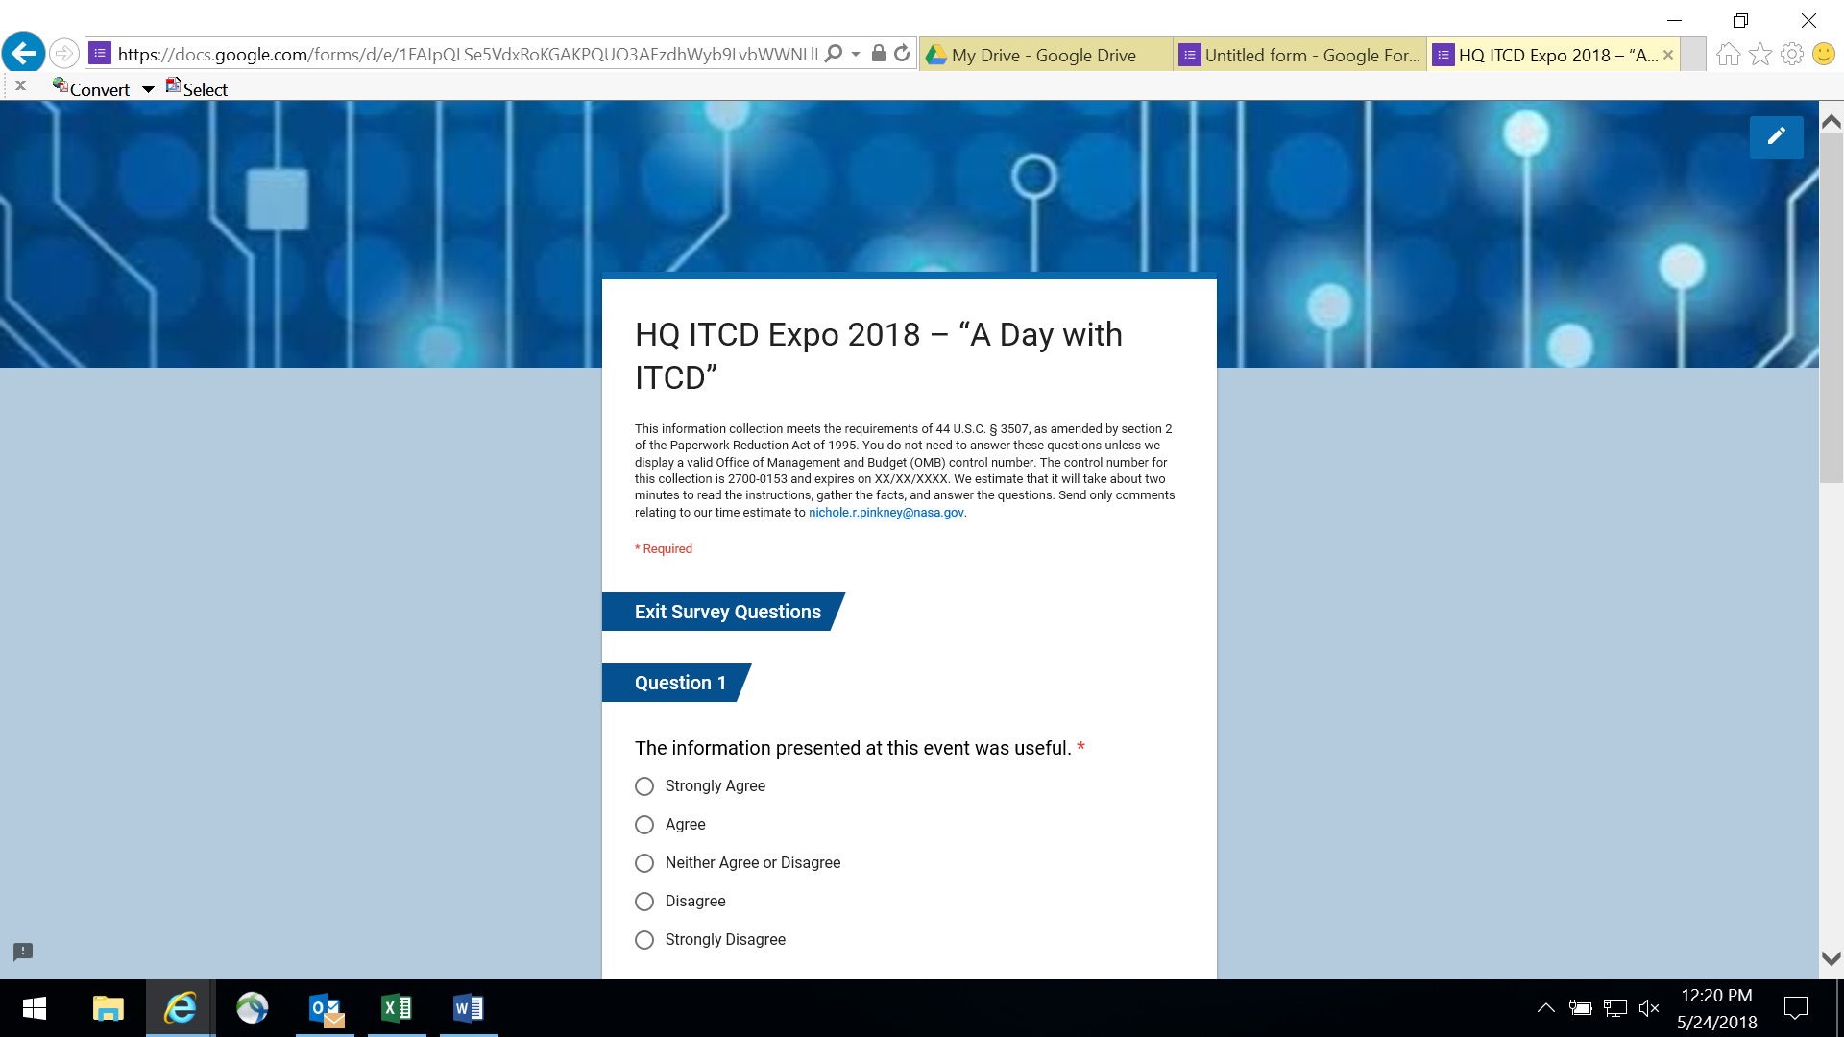Switch to Untitled form Google Forms tab
Image resolution: width=1844 pixels, height=1037 pixels.
1301,55
